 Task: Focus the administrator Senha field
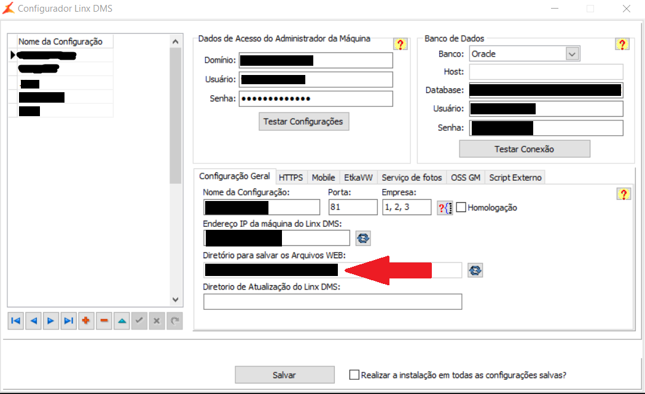[316, 98]
